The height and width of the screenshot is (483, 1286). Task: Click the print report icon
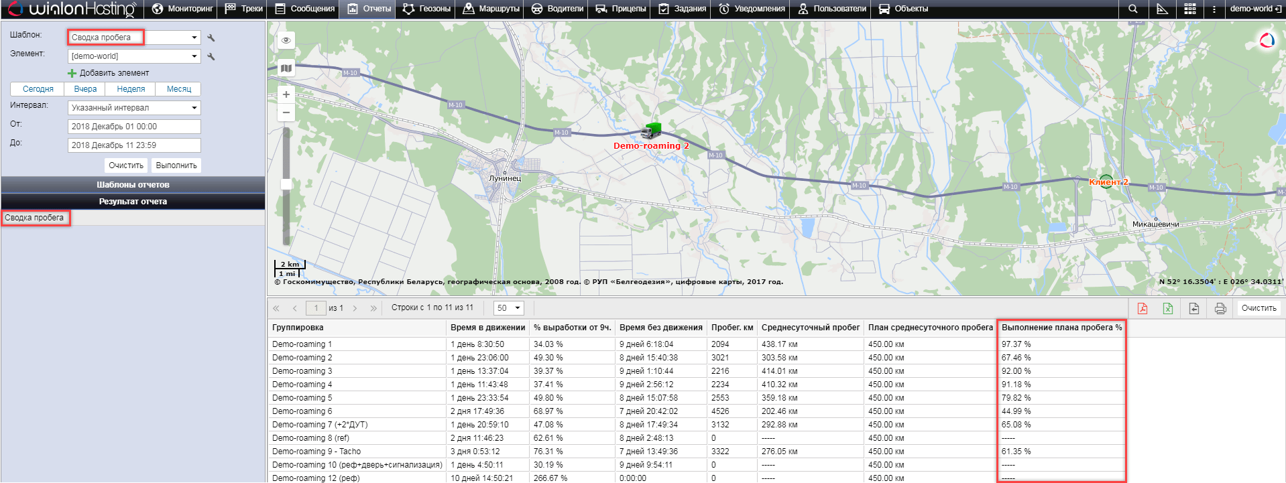(x=1220, y=308)
